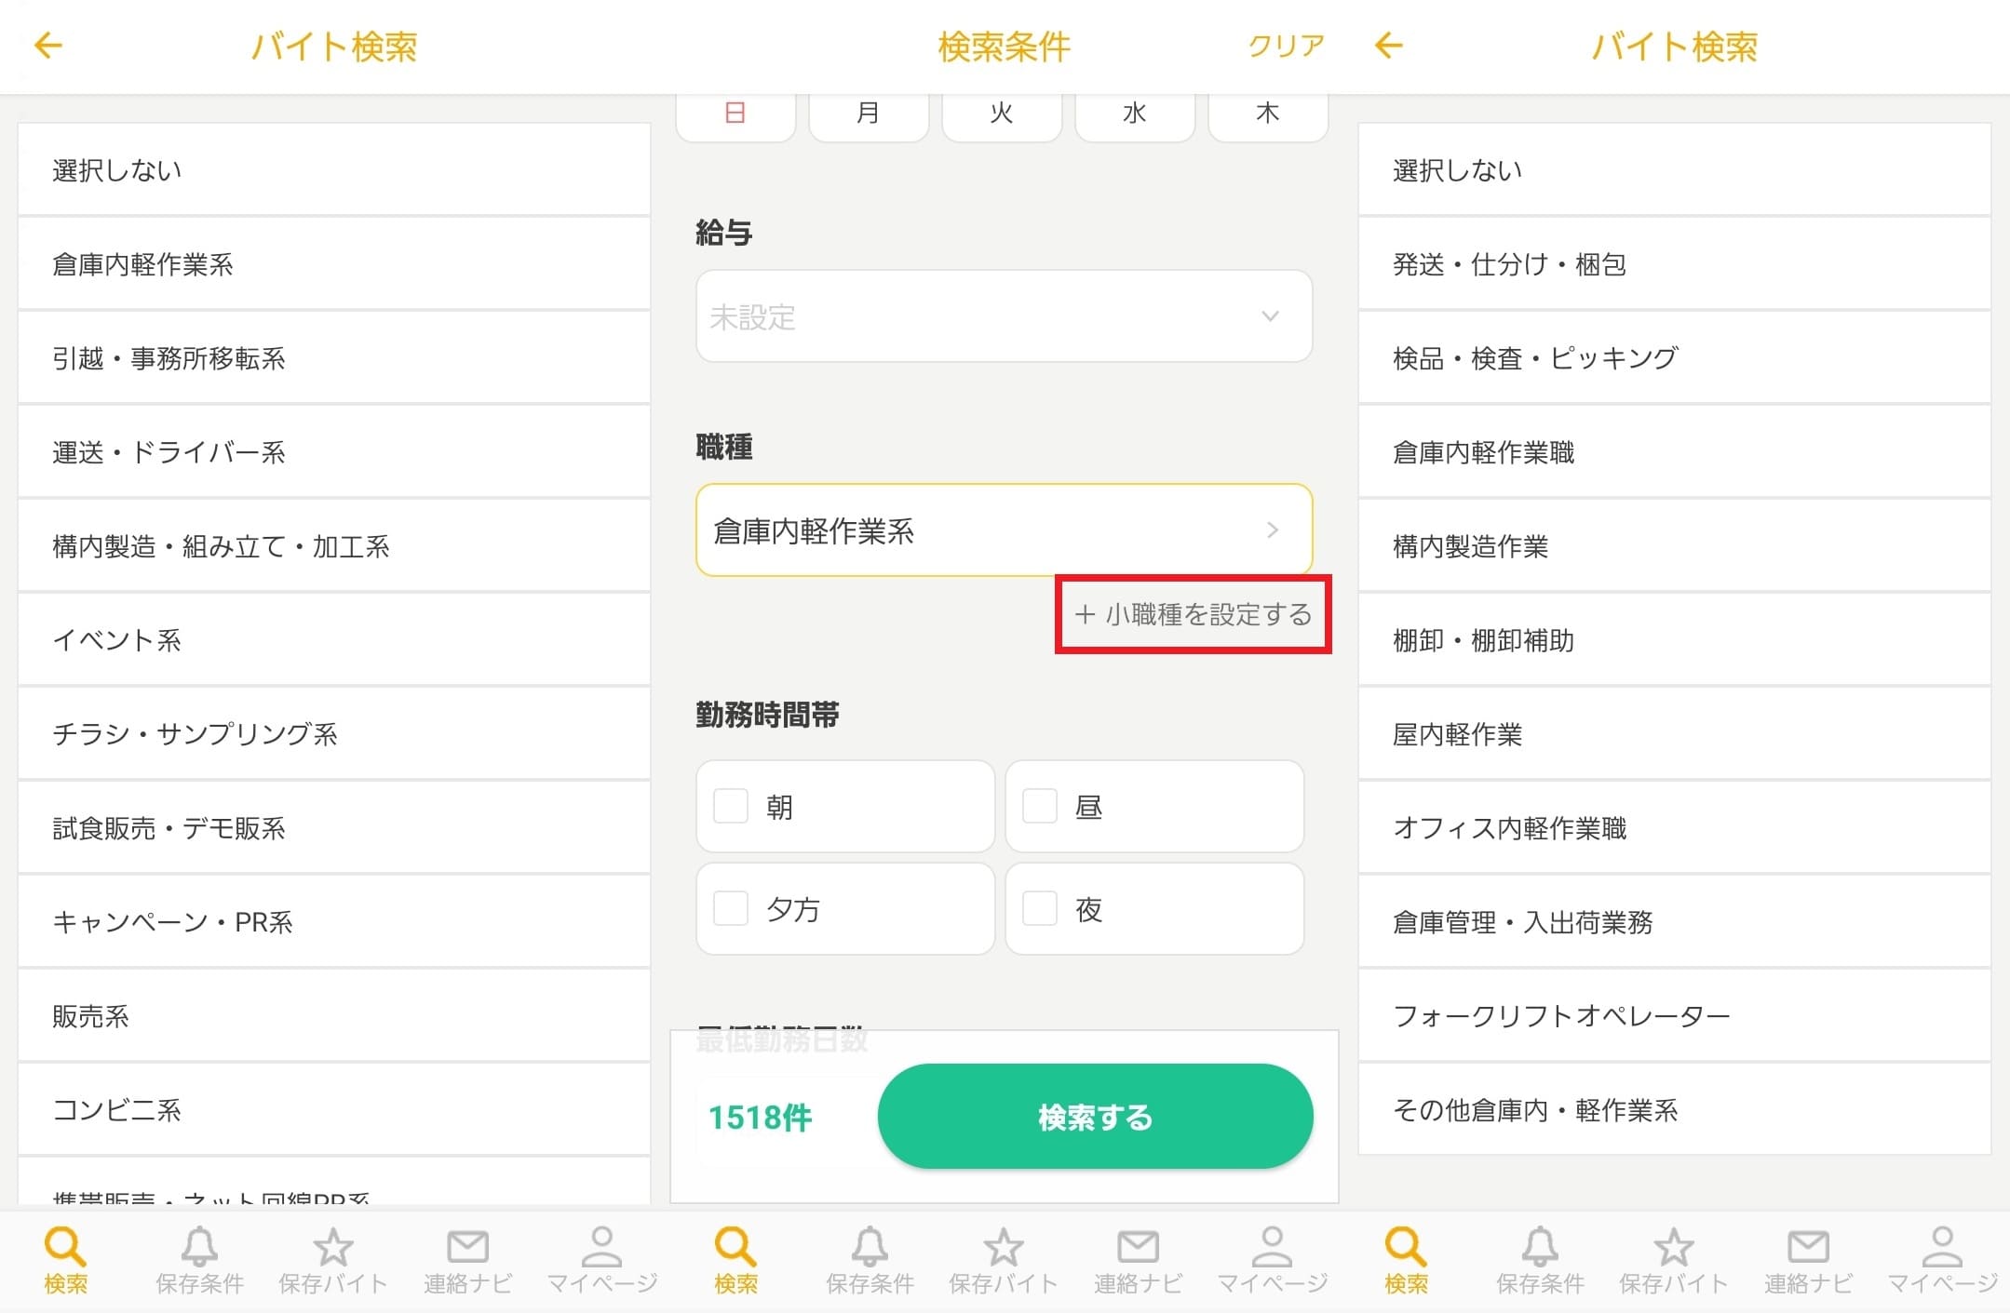Open the 給与 未設定 dropdown
The width and height of the screenshot is (2010, 1313).
click(x=1004, y=316)
